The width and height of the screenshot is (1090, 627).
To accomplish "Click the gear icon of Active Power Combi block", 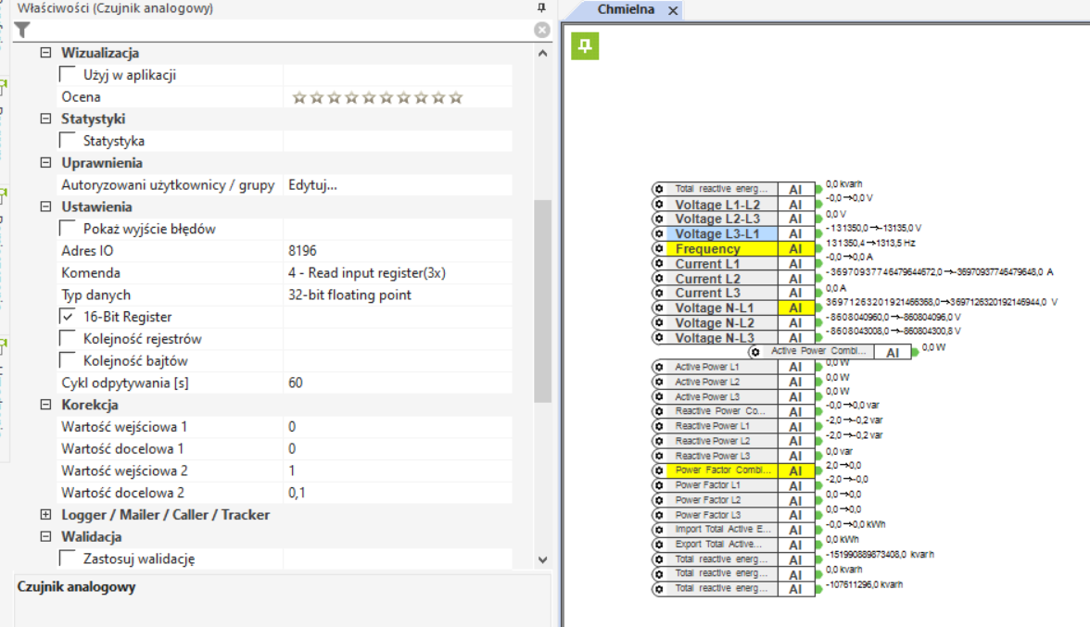I will coord(754,352).
